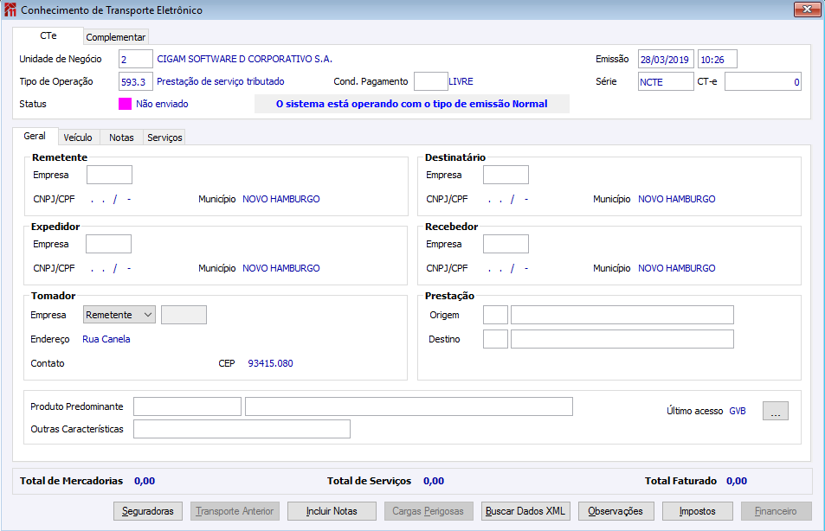Screen dimensions: 825x531
Task: Click the Não enviado status text
Action: pos(162,104)
